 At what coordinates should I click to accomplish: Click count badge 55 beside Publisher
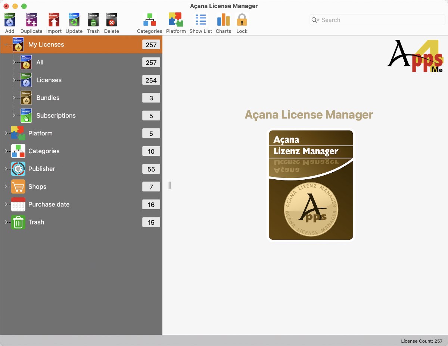pos(151,169)
